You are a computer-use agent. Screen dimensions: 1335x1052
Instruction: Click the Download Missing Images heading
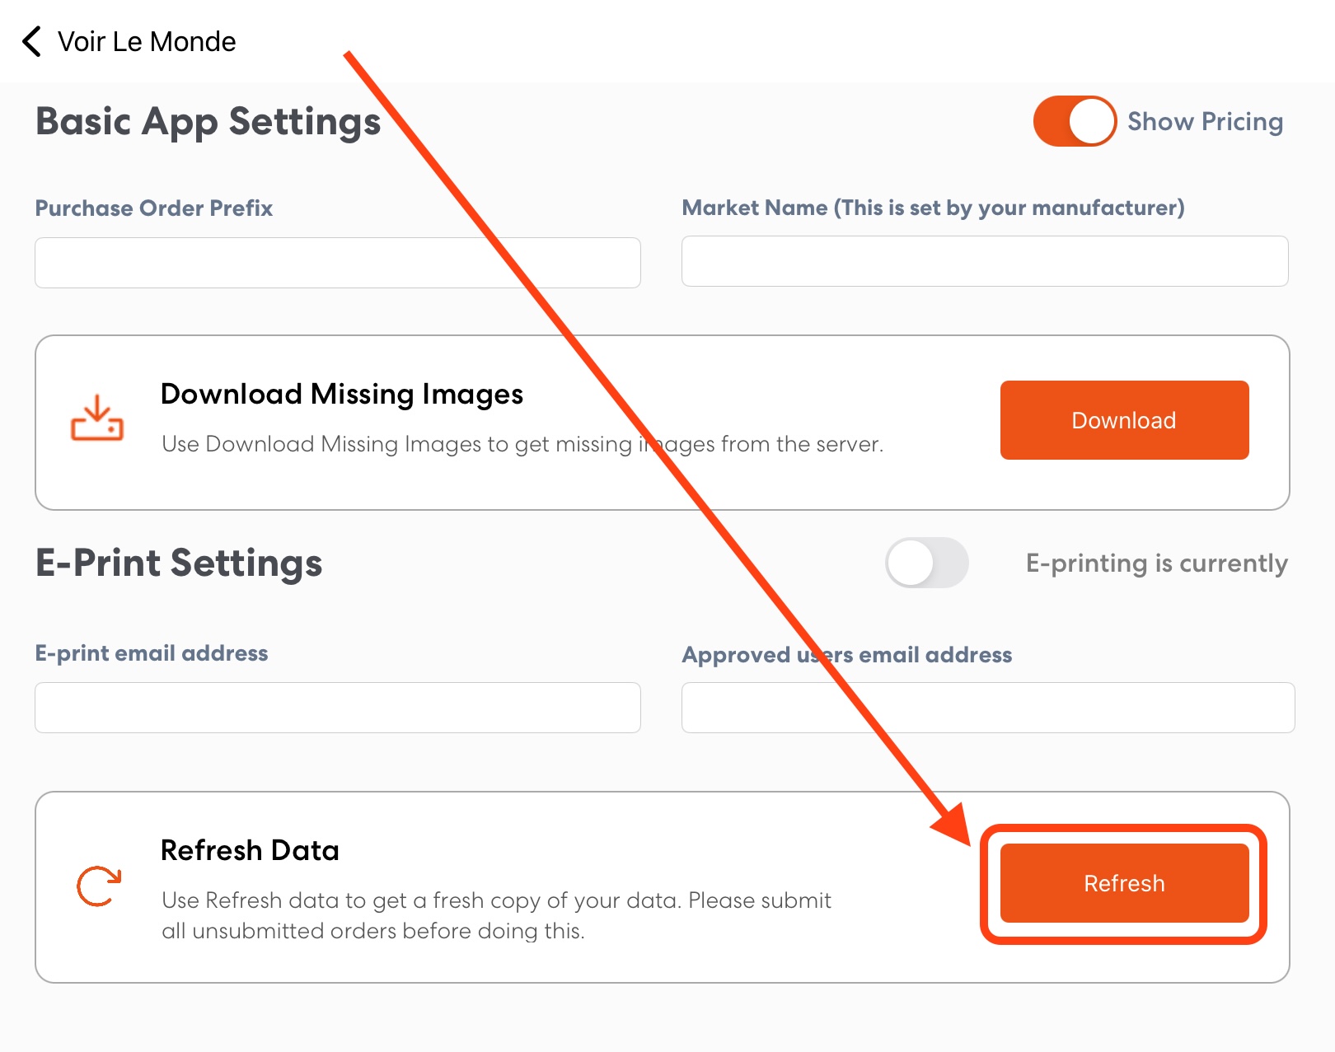[342, 395]
